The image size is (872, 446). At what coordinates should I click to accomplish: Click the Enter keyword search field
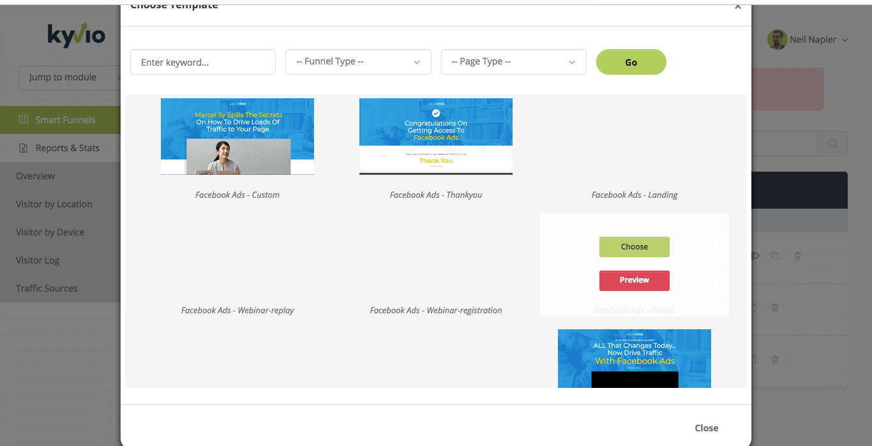(x=203, y=62)
